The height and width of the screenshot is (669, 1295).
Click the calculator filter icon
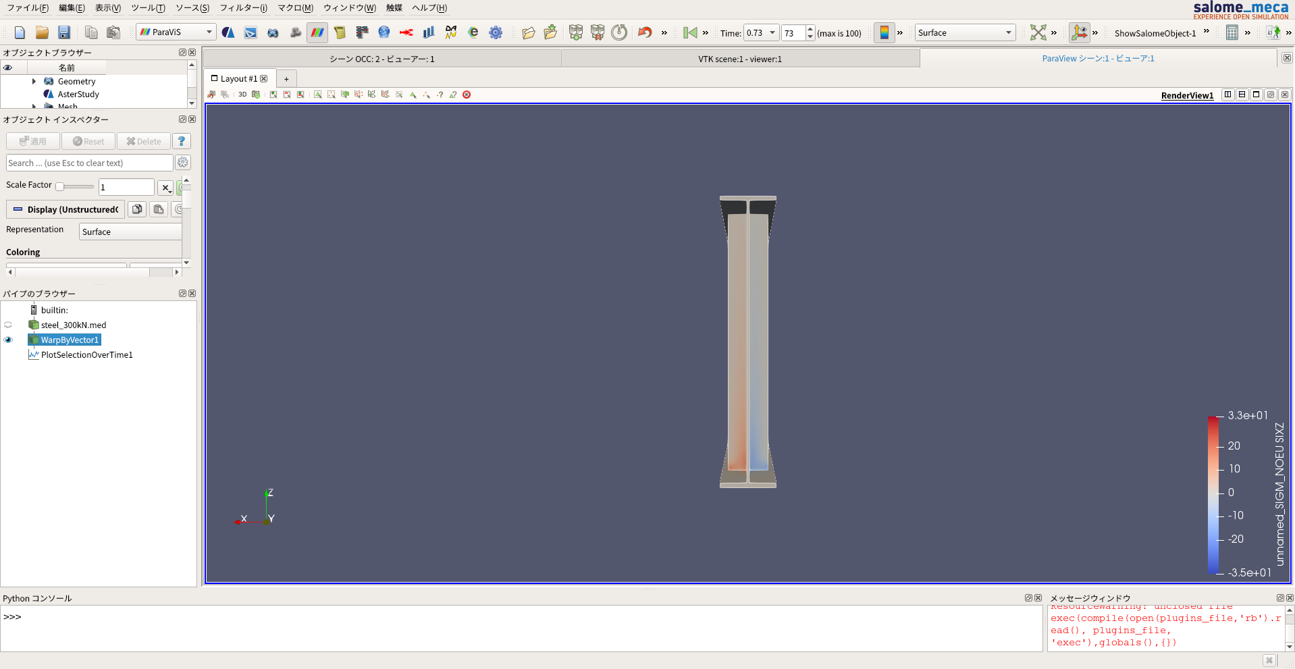(x=1232, y=32)
